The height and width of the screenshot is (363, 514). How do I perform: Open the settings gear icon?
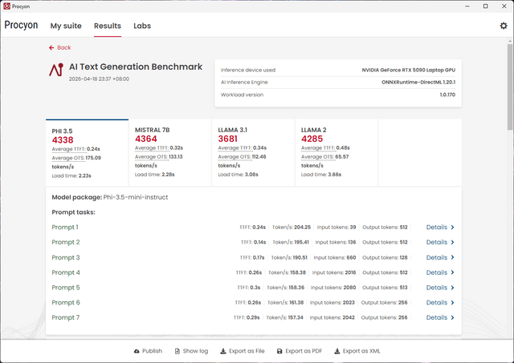click(x=504, y=26)
